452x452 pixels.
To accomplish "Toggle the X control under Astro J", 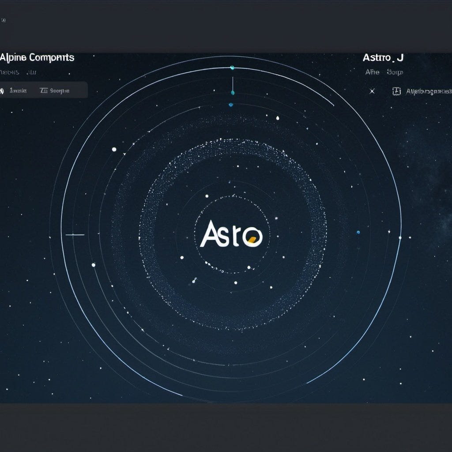I will pyautogui.click(x=372, y=91).
